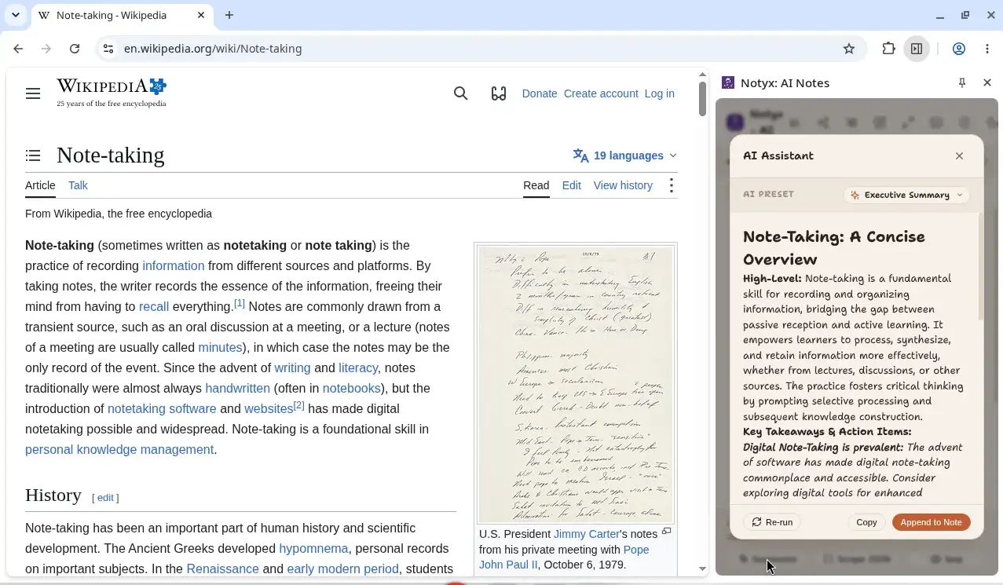Open the 'recall' link

coord(154,306)
